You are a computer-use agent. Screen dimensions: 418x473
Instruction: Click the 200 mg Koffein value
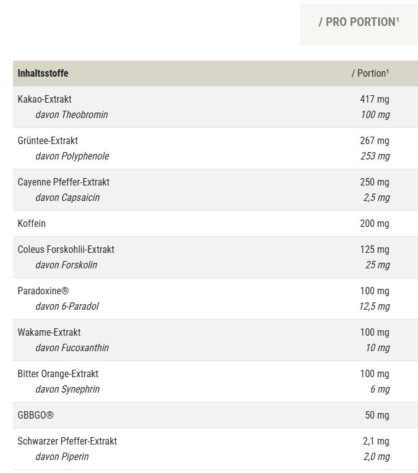point(375,223)
